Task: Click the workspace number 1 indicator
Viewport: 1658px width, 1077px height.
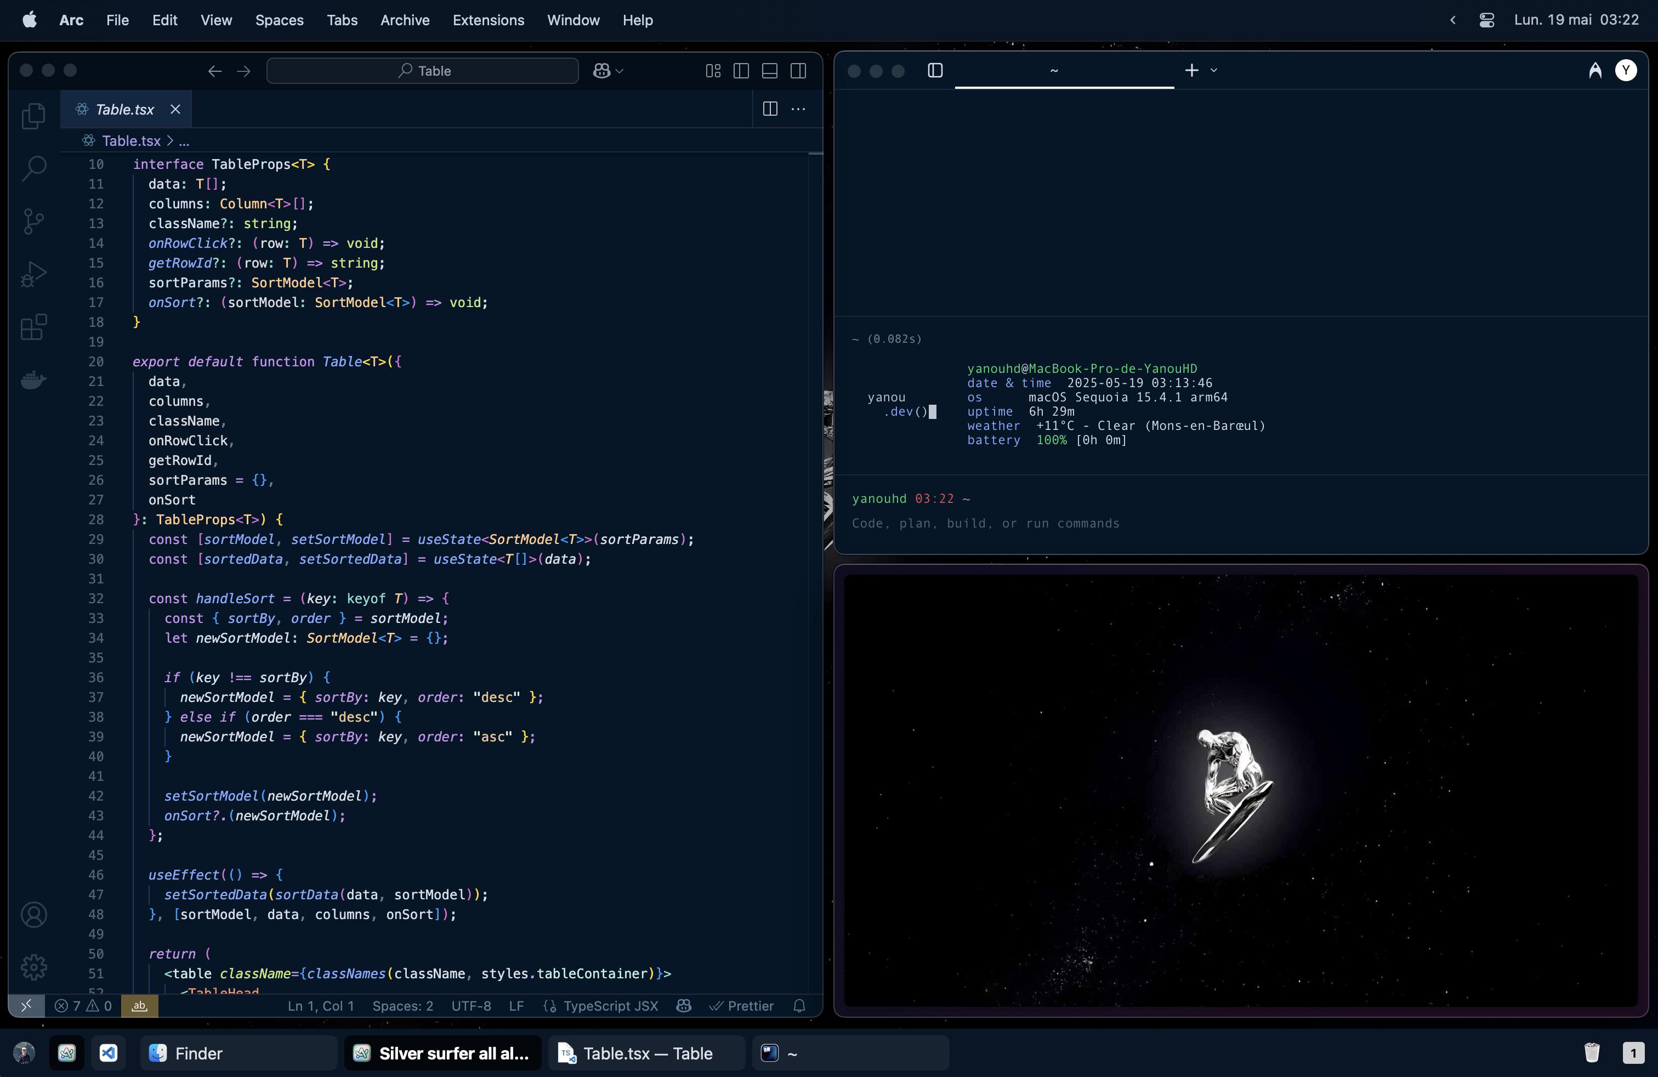Action: click(1633, 1053)
